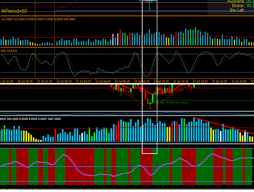Select the red 'major' annotation text
Screen dimensions: 254x192
[x=180, y=90]
